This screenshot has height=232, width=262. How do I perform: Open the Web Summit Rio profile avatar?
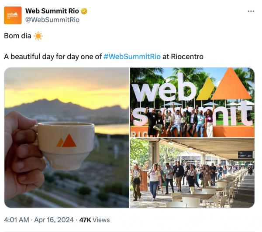click(x=13, y=15)
